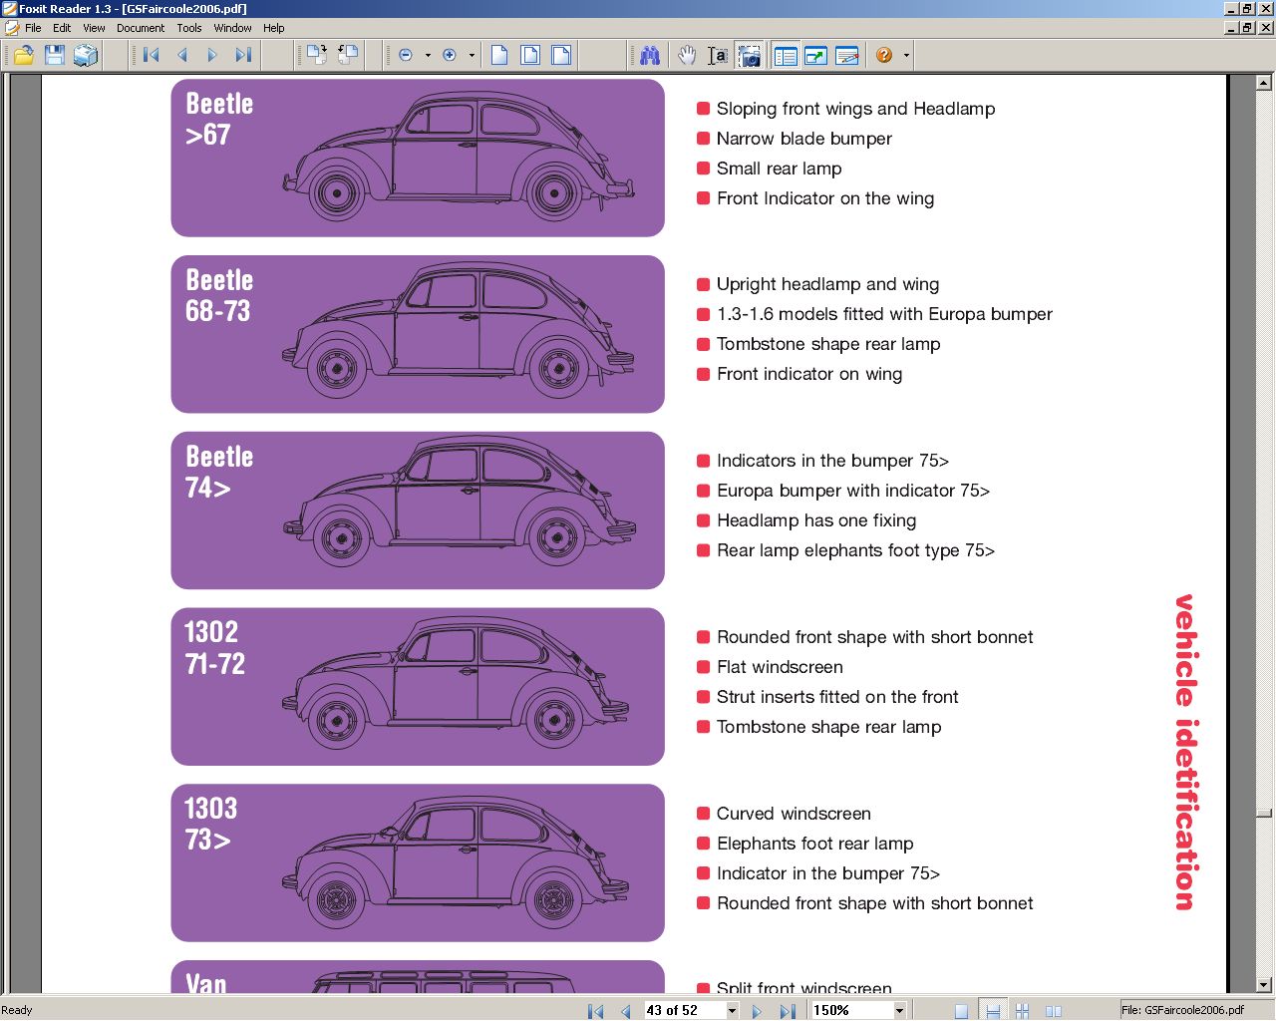Set Fit Width view icon

point(561,56)
